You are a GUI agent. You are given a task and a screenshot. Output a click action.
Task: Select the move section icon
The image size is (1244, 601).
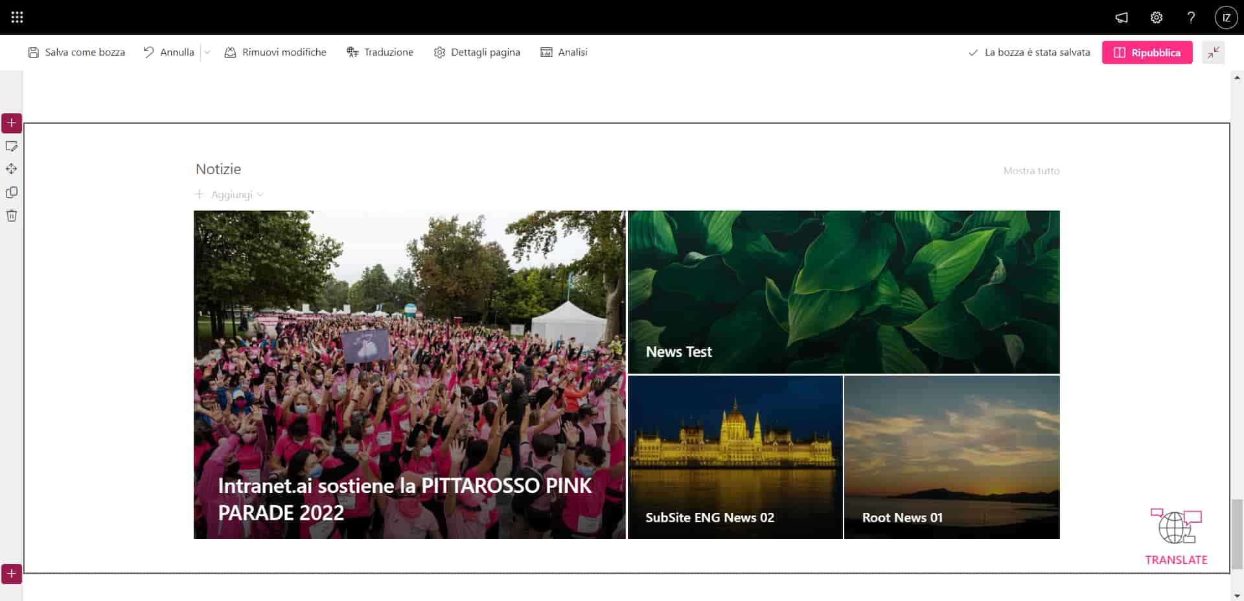[x=12, y=169]
